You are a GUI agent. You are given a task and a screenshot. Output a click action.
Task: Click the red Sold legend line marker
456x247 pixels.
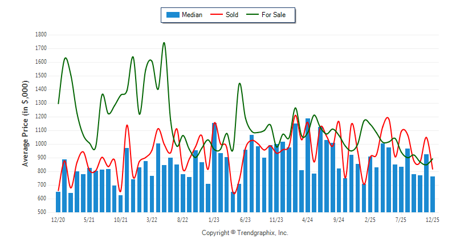coord(217,15)
